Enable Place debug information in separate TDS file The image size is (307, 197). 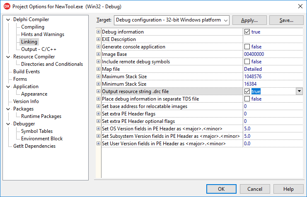click(x=247, y=99)
